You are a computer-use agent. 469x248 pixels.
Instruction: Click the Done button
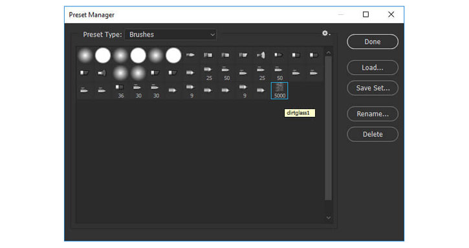(x=373, y=42)
